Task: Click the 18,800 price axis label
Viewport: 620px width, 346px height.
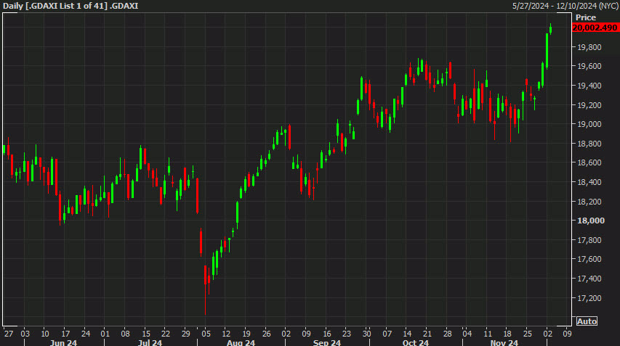Action: [589, 144]
